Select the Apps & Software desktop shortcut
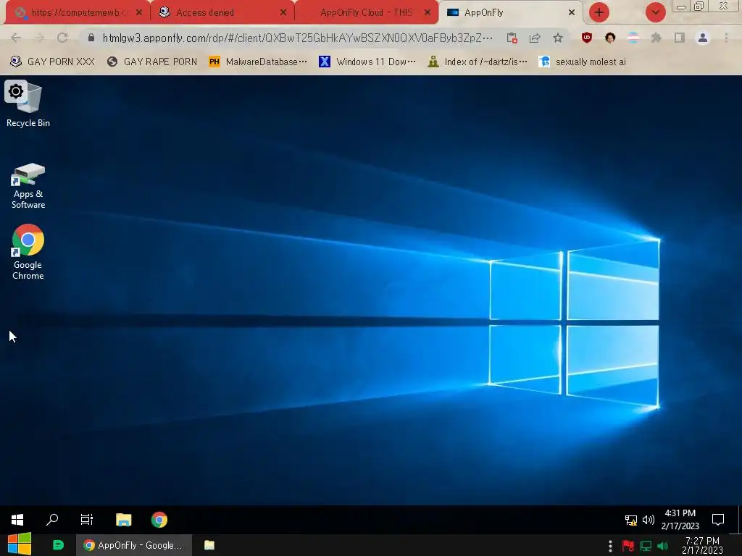 click(28, 185)
